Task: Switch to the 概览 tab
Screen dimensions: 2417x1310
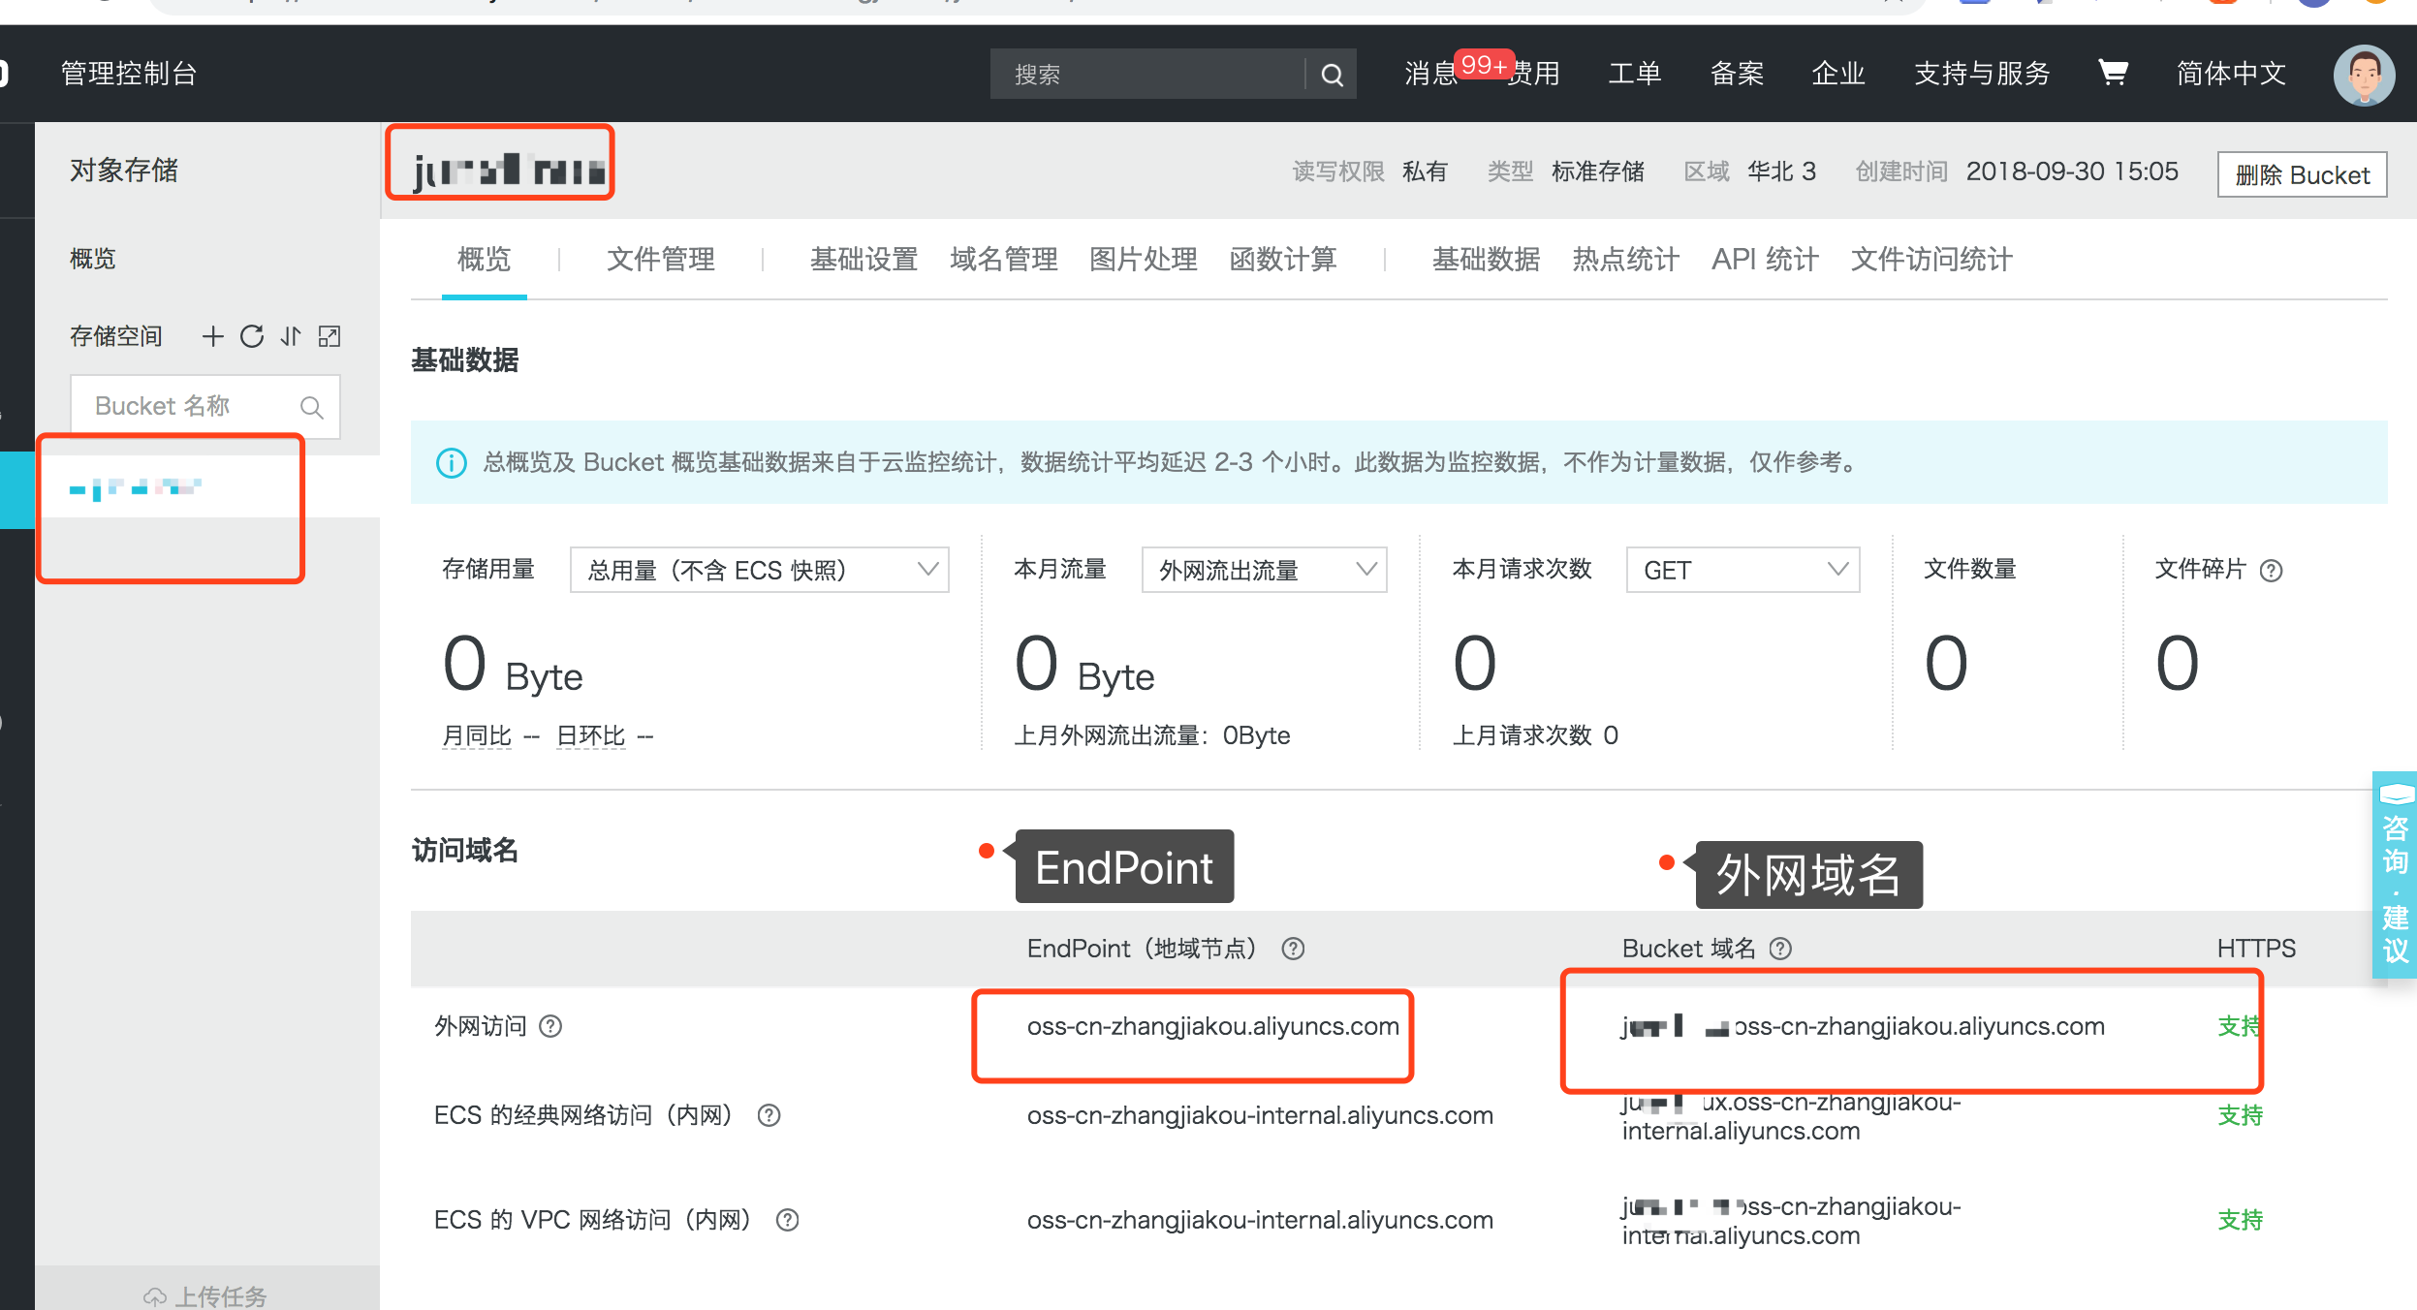Action: (484, 260)
